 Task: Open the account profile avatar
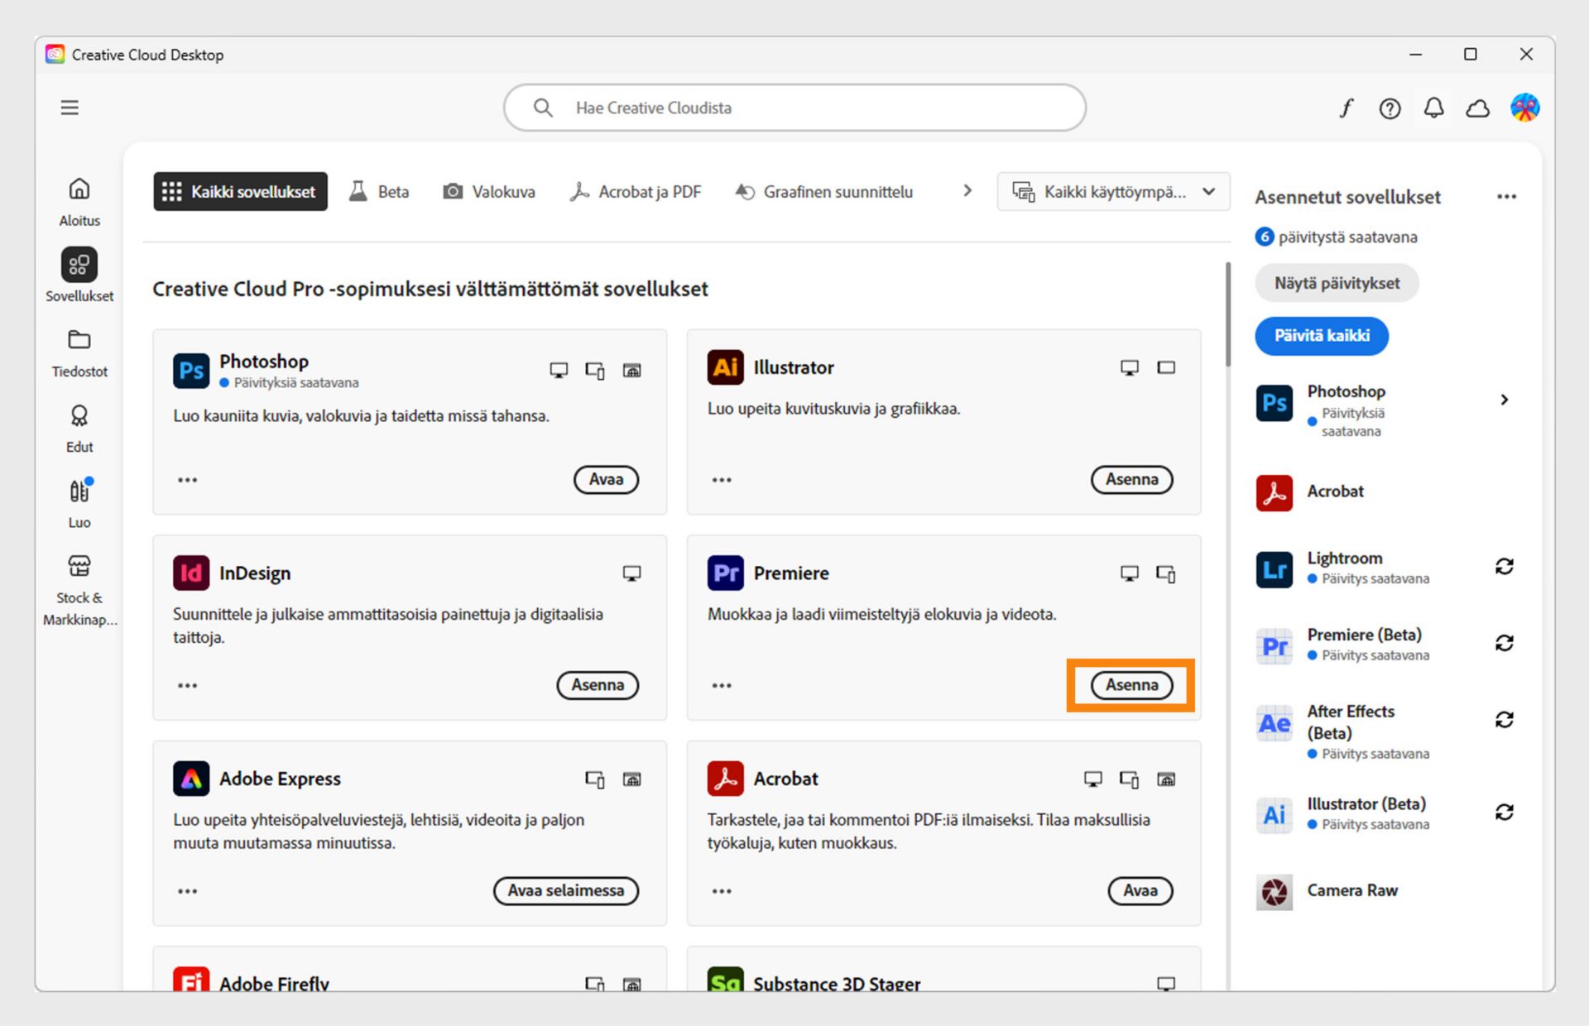pyautogui.click(x=1524, y=108)
